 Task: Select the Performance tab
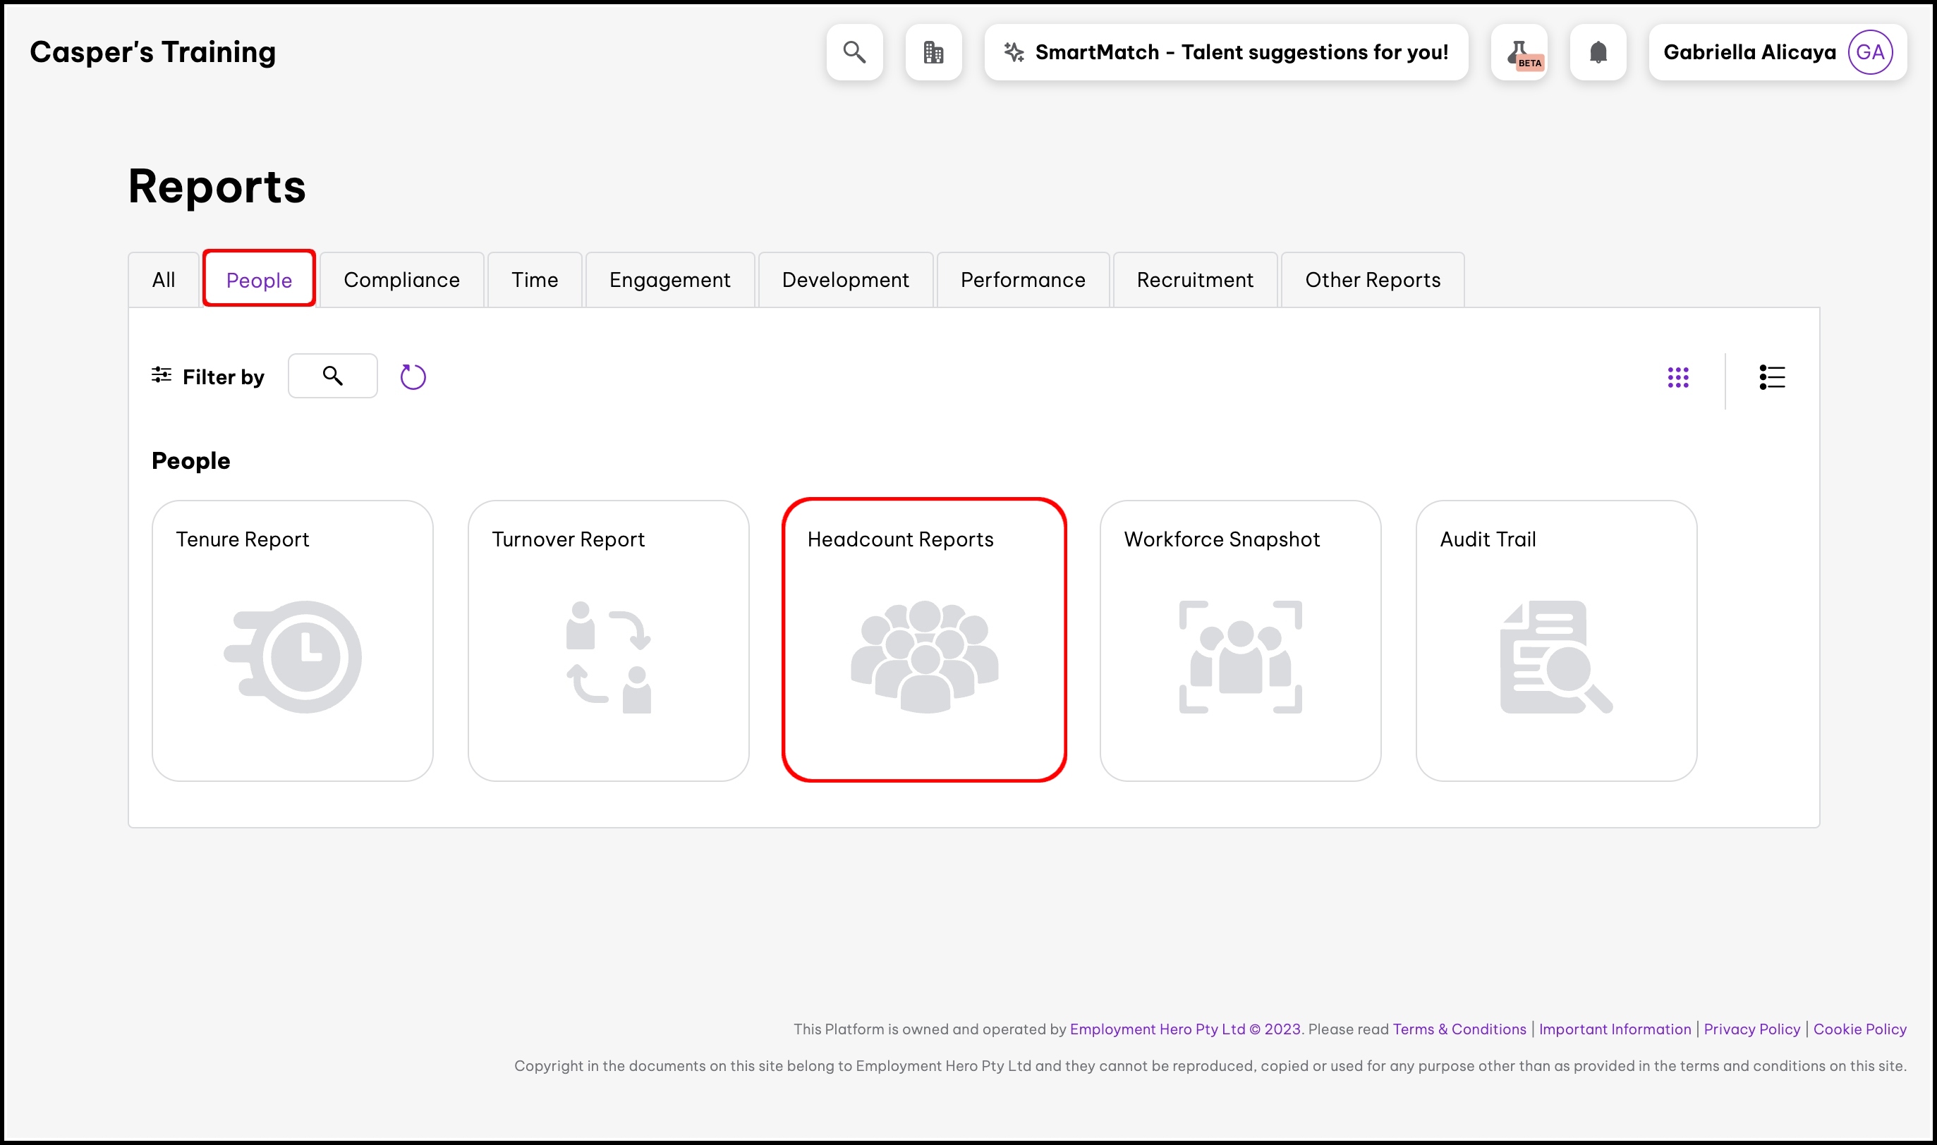point(1023,280)
